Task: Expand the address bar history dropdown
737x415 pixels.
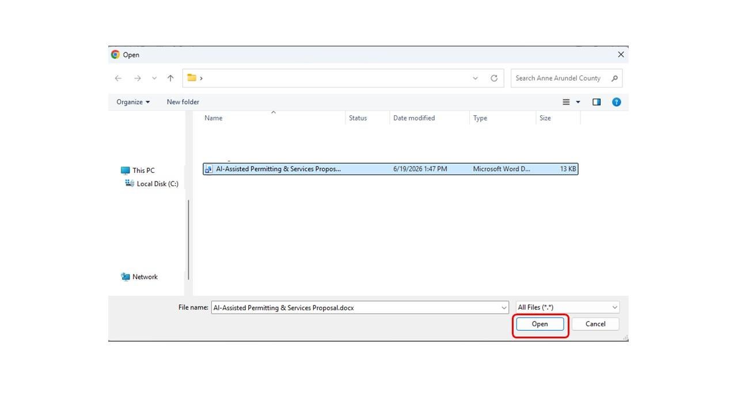Action: click(475, 78)
